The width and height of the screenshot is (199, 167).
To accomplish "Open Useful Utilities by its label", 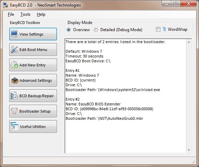I will [x=33, y=127].
